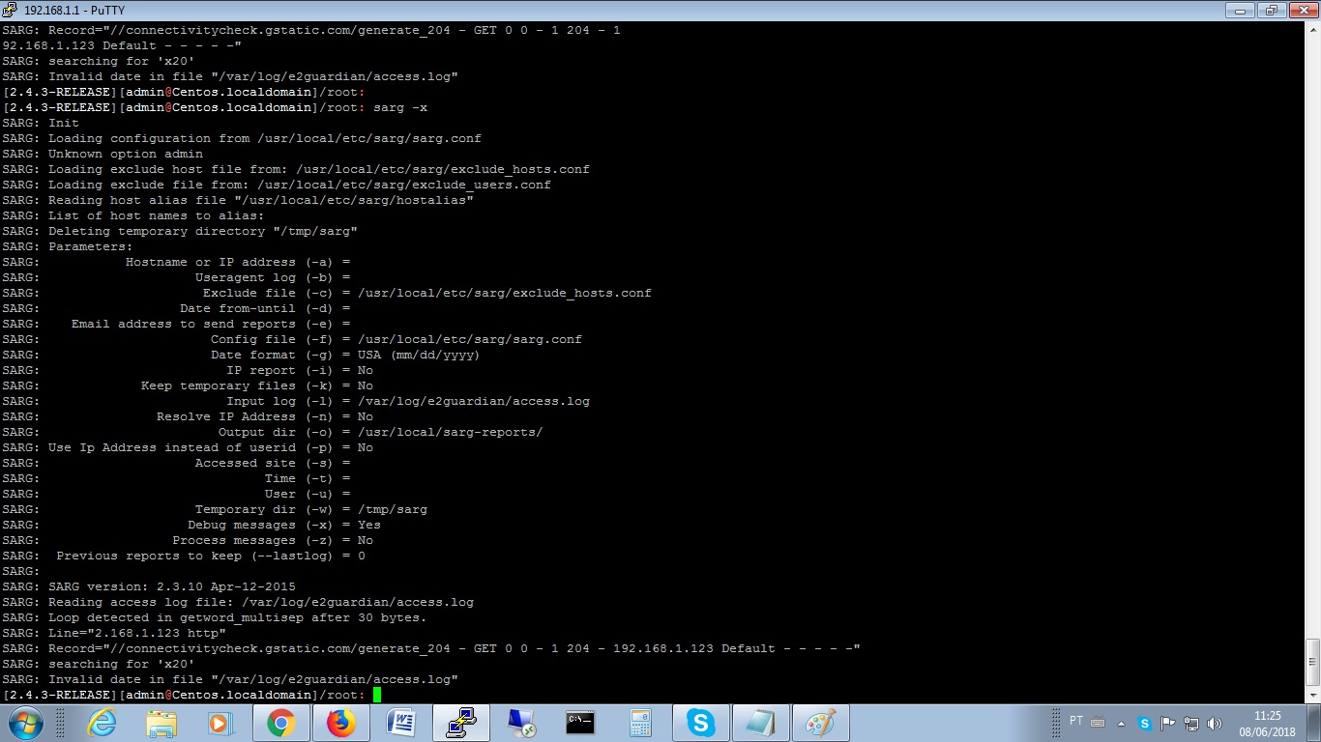Switch to Firefox in taskbar
1321x742 pixels.
click(x=341, y=723)
